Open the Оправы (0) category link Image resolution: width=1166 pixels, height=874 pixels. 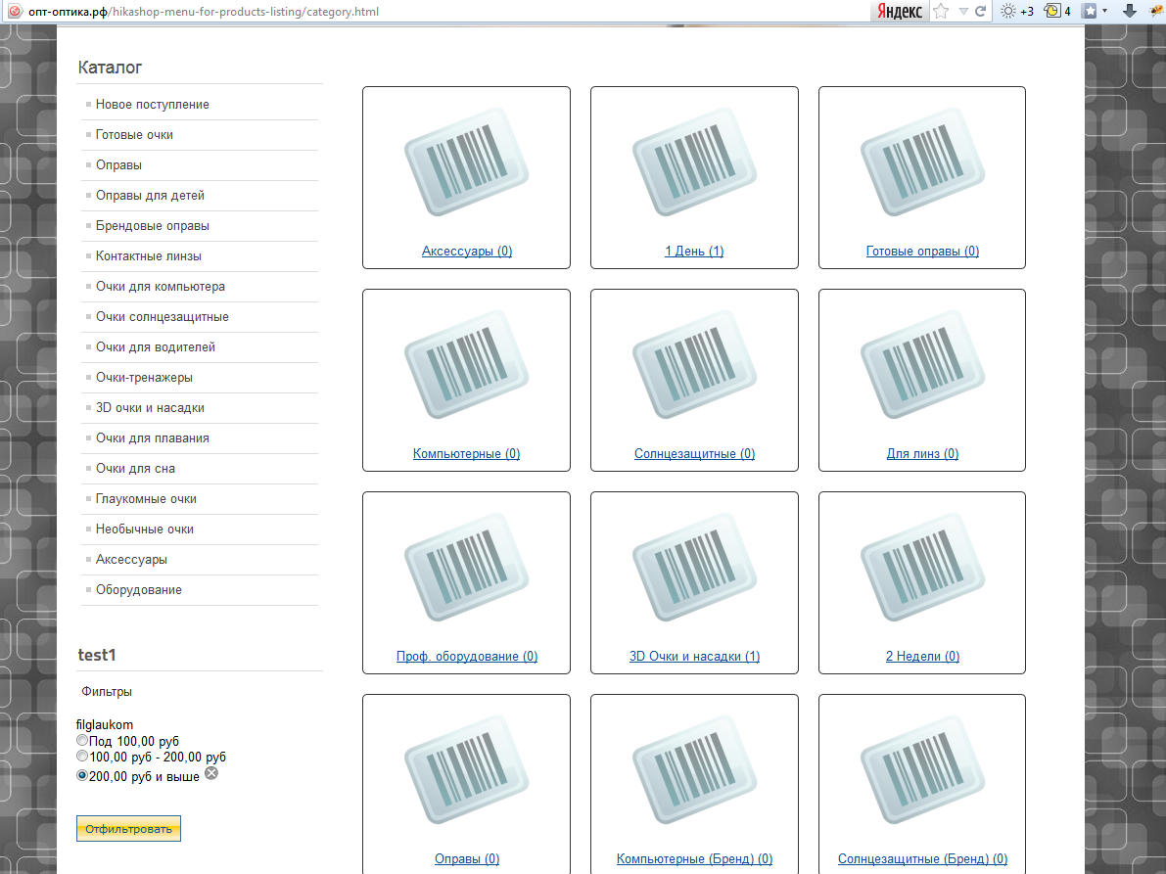(x=467, y=859)
